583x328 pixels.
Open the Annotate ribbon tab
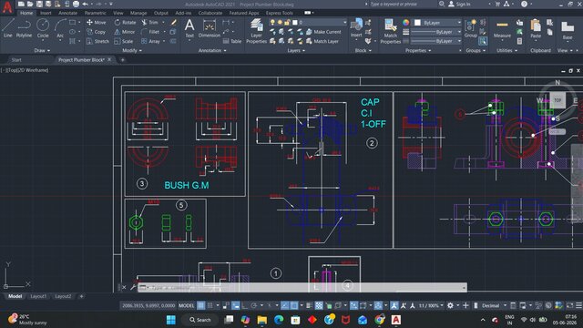[x=67, y=13]
